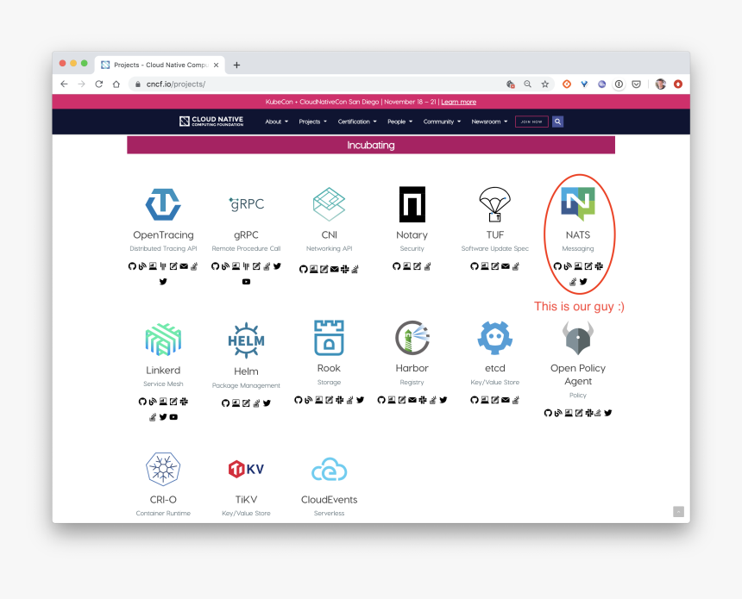Click the CloudEvents cloud logo
Screen dimensions: 742x599
pos(329,469)
